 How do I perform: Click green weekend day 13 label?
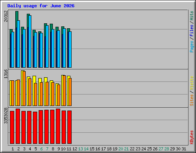tap(80, 149)
